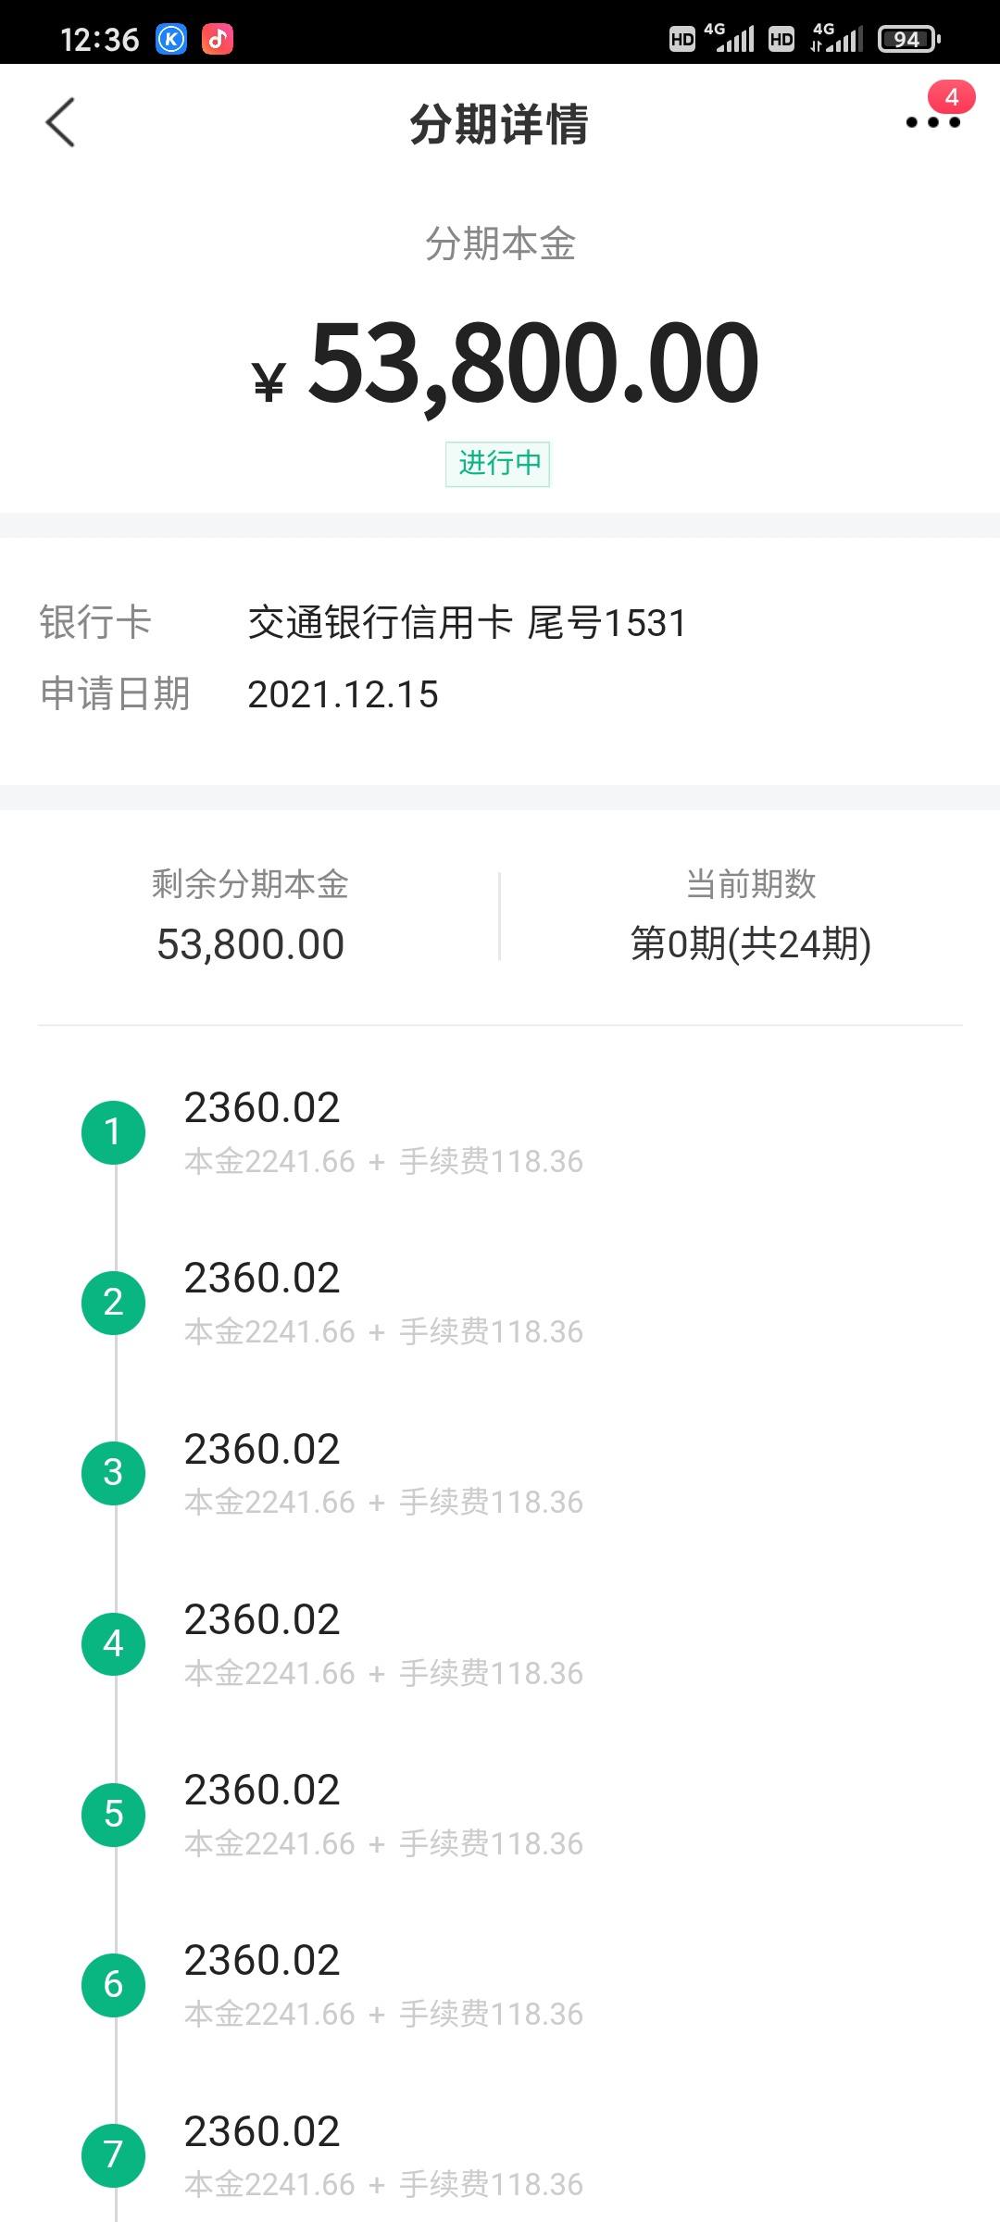Image resolution: width=1000 pixels, height=2222 pixels.
Task: Select installment period 7 circle
Action: (x=114, y=2154)
